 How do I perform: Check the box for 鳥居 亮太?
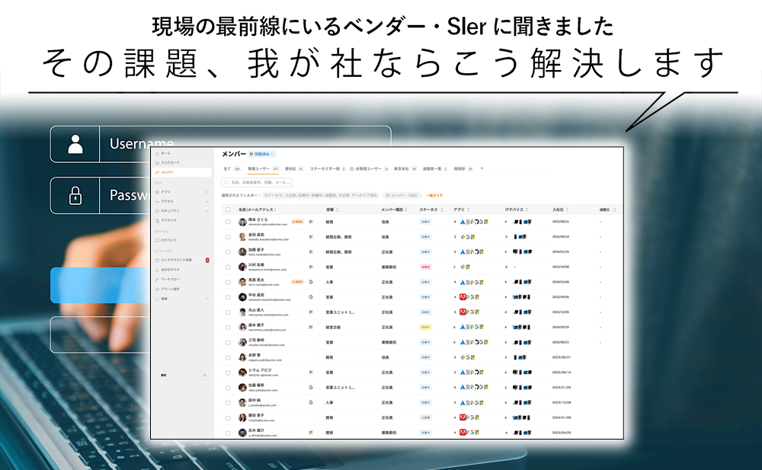pos(228,282)
